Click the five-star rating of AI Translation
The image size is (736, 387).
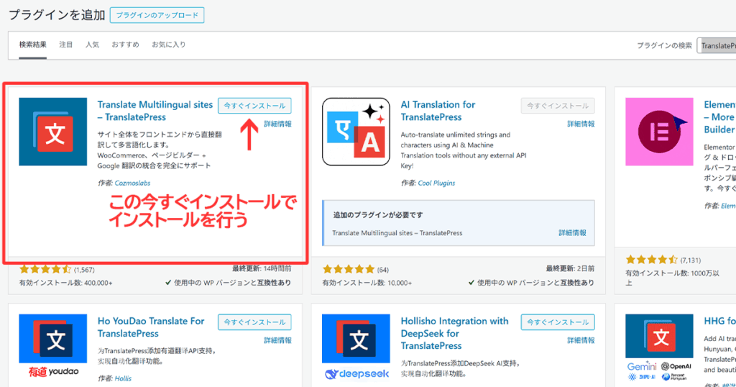point(349,269)
